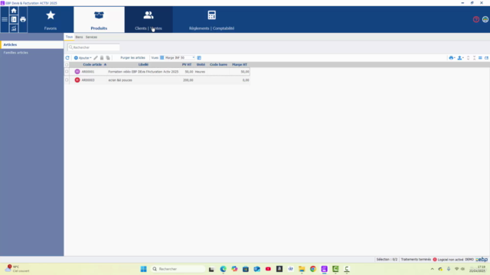
Task: Click the 'Logiciel non activé' status entry
Action: [x=448, y=260]
